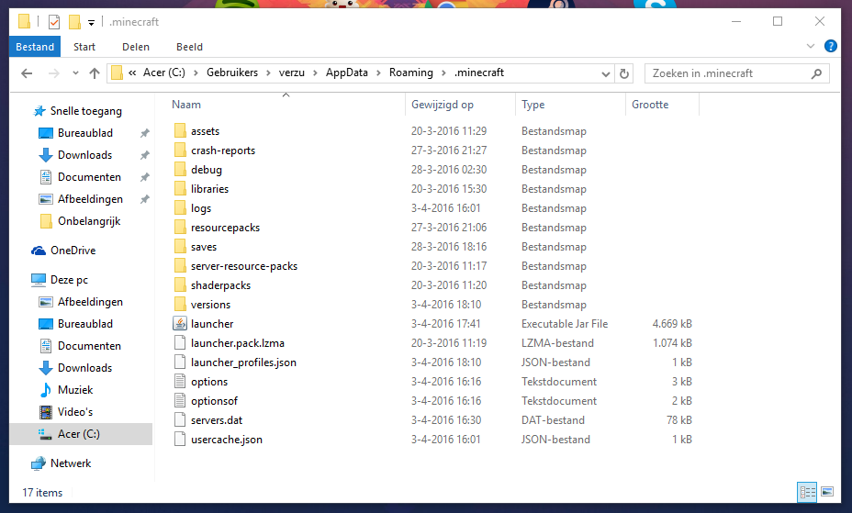The width and height of the screenshot is (852, 513).
Task: Click Acer (C:) breadcrumb in address bar
Action: point(164,72)
